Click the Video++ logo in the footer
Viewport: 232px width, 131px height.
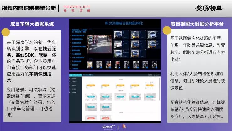click(x=108, y=127)
